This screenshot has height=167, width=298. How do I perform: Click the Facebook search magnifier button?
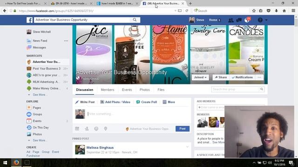(135, 19)
